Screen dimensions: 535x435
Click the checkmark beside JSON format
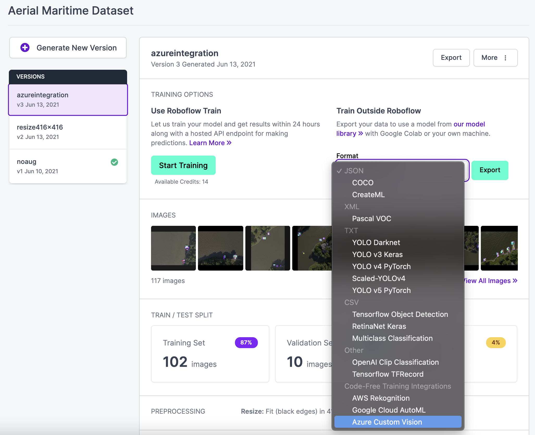click(x=339, y=171)
